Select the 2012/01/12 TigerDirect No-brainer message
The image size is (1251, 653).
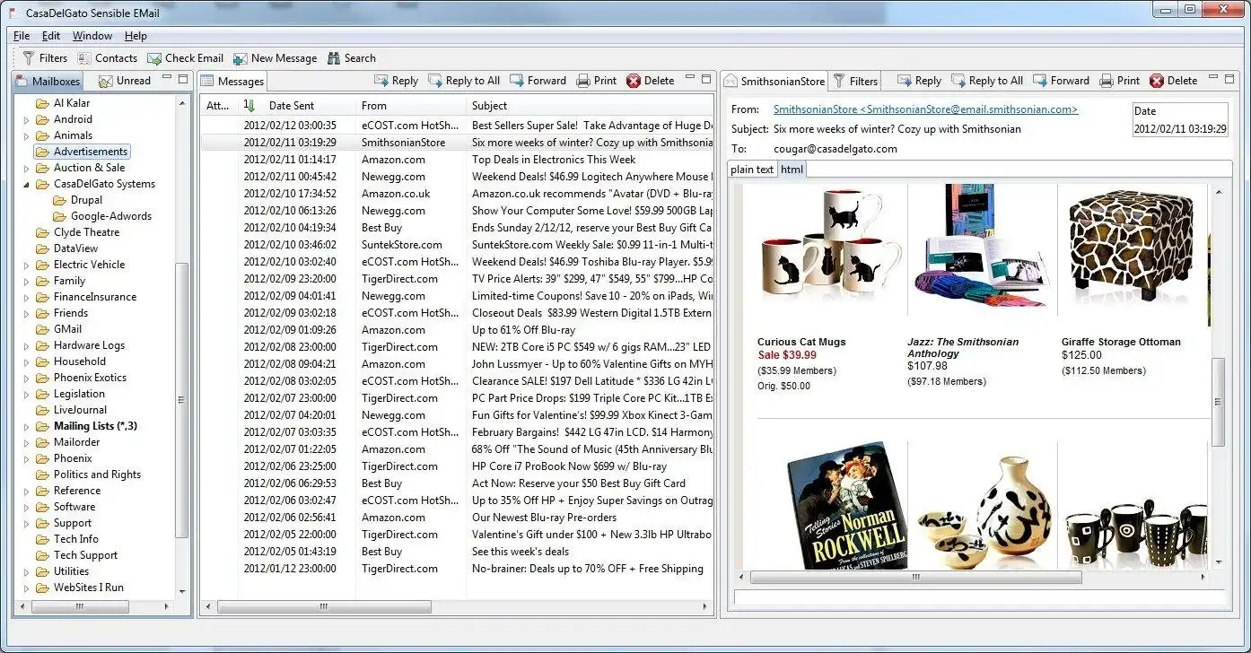point(457,569)
